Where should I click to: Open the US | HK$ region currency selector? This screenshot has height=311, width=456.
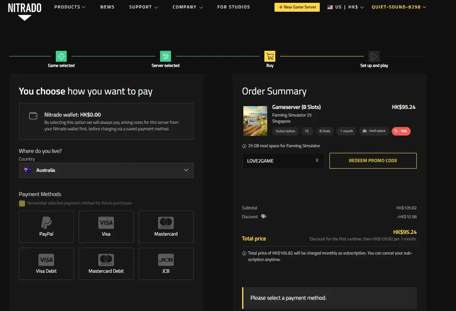[346, 7]
